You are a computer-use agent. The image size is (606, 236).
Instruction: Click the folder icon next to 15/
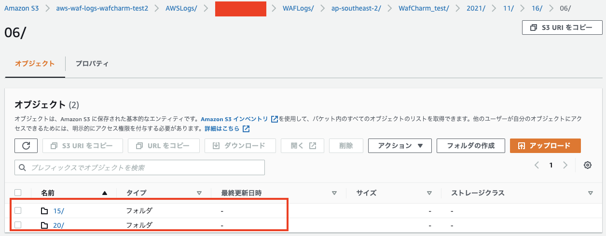pyautogui.click(x=45, y=211)
